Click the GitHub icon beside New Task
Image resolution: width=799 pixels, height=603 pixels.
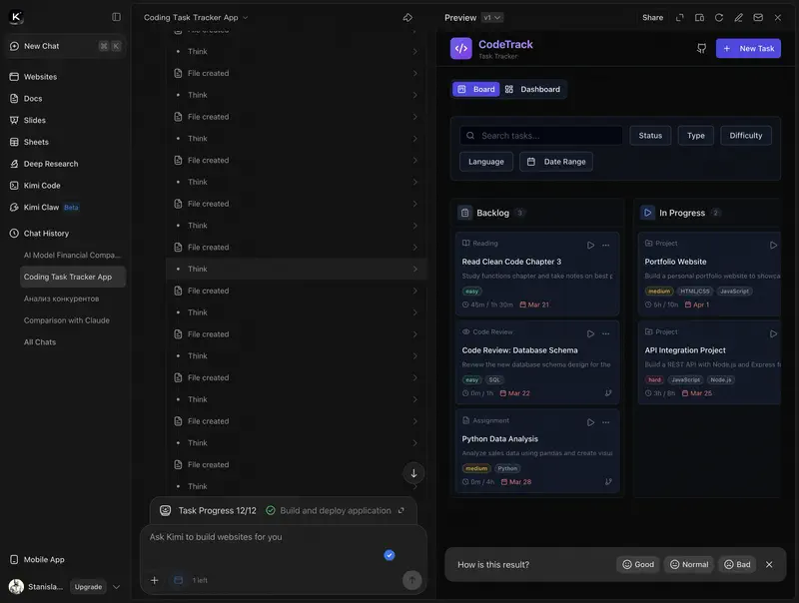coord(701,48)
